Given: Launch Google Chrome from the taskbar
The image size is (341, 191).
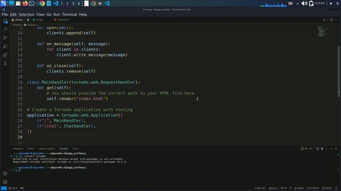Looking at the screenshot, I should (x=42, y=3).
